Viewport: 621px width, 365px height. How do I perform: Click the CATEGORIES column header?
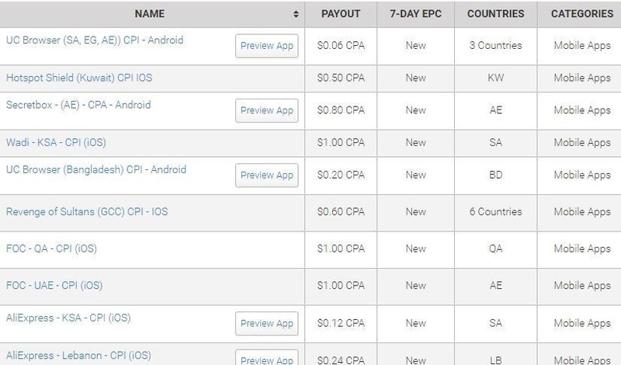[x=582, y=14]
